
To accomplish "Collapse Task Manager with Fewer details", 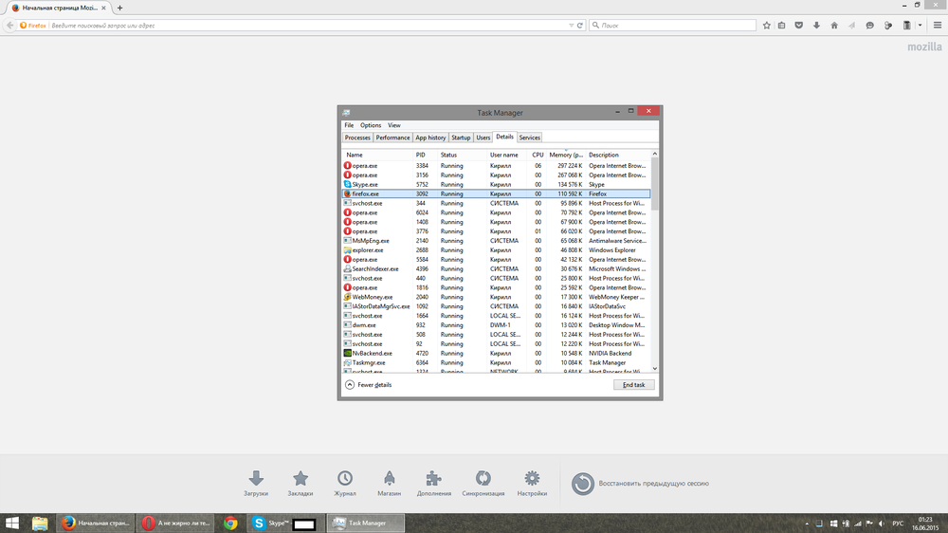I will 368,385.
